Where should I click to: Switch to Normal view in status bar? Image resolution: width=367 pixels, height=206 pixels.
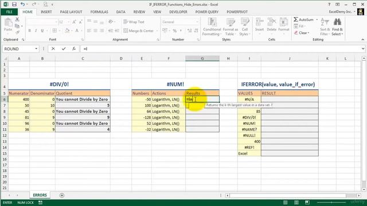286,203
